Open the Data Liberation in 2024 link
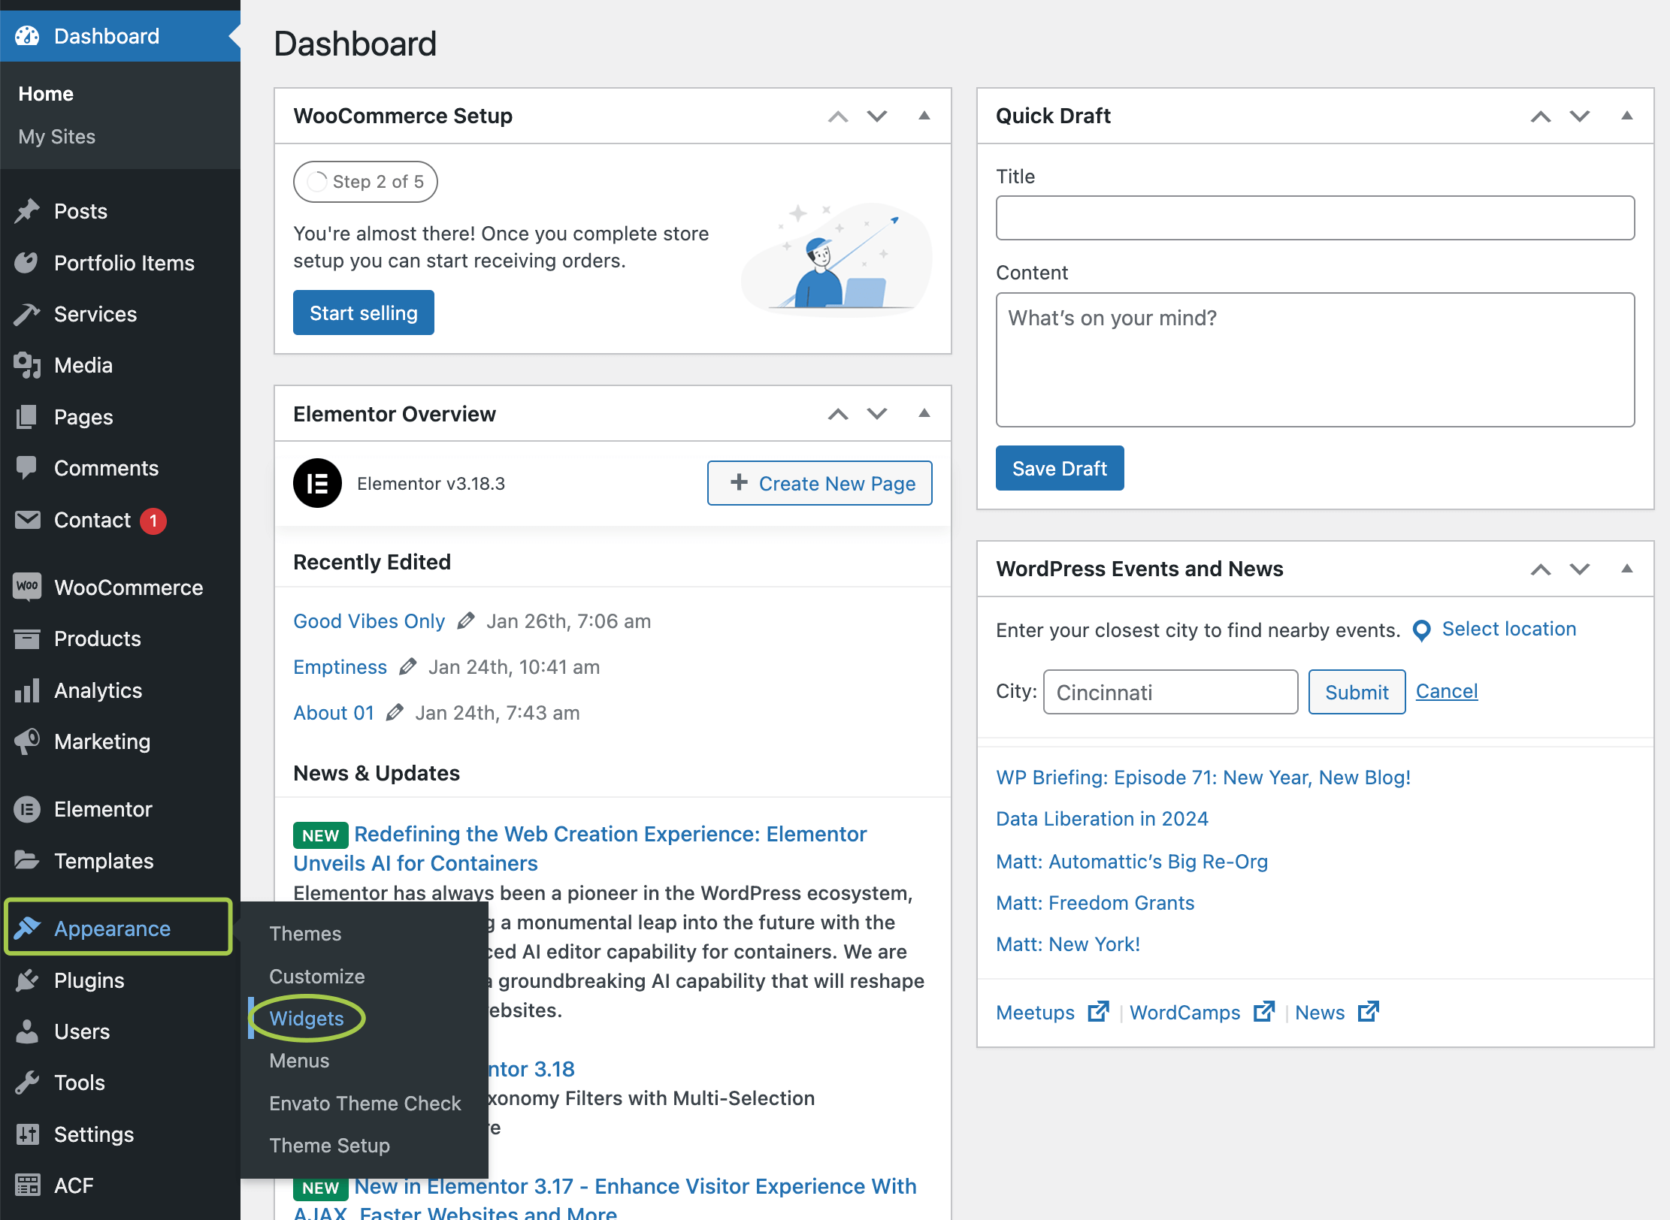 (1102, 818)
